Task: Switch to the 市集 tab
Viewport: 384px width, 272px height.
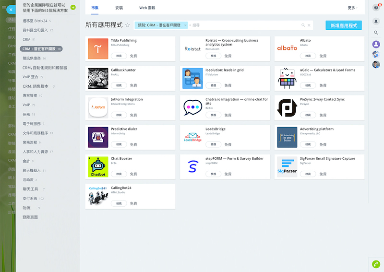Action: 95,8
